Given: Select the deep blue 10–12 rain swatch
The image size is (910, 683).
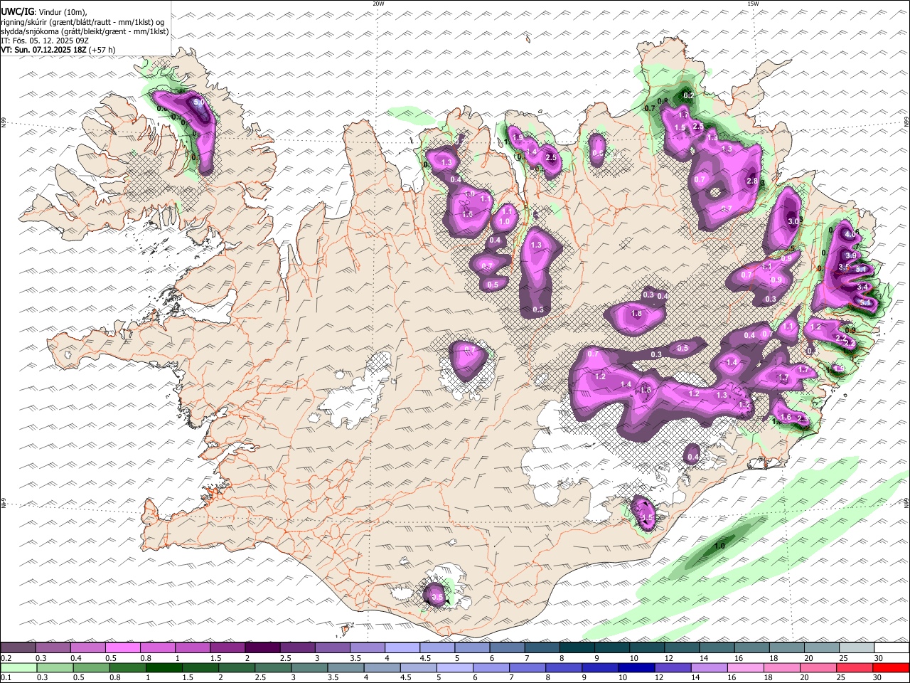Looking at the screenshot, I should (x=637, y=668).
